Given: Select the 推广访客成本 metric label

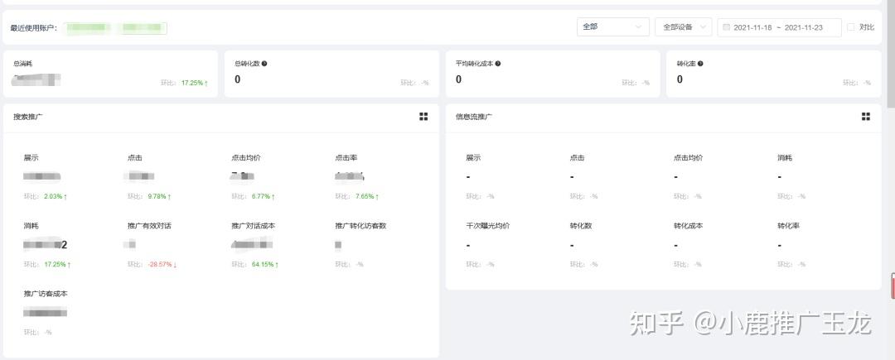Looking at the screenshot, I should point(46,294).
